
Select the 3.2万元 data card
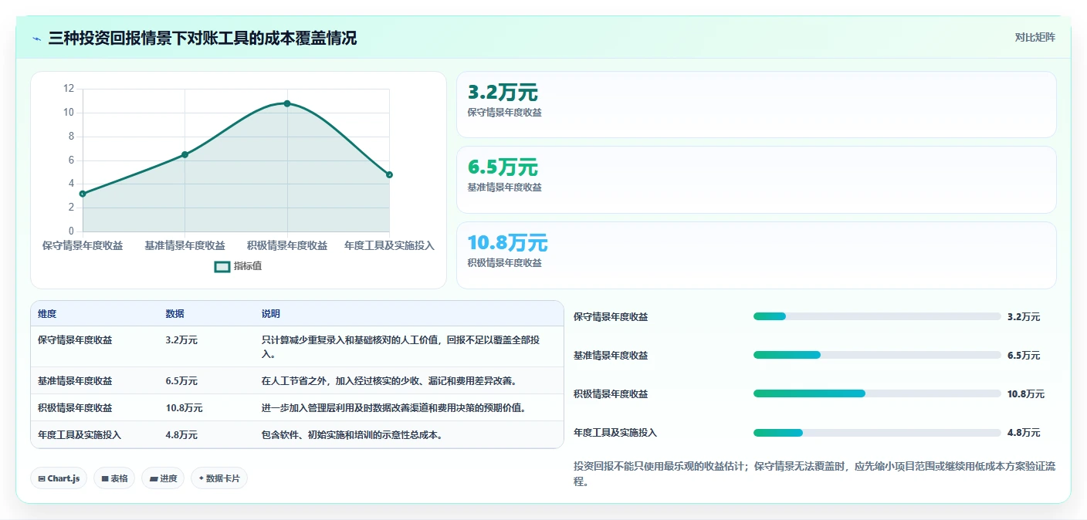756,104
